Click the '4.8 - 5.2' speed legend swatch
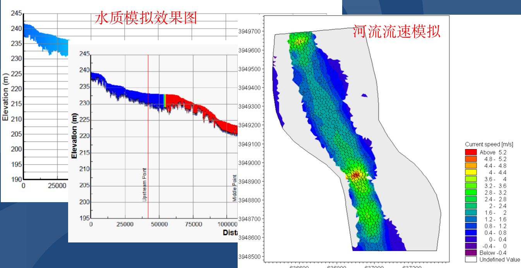The width and height of the screenshot is (521, 268). point(471,159)
